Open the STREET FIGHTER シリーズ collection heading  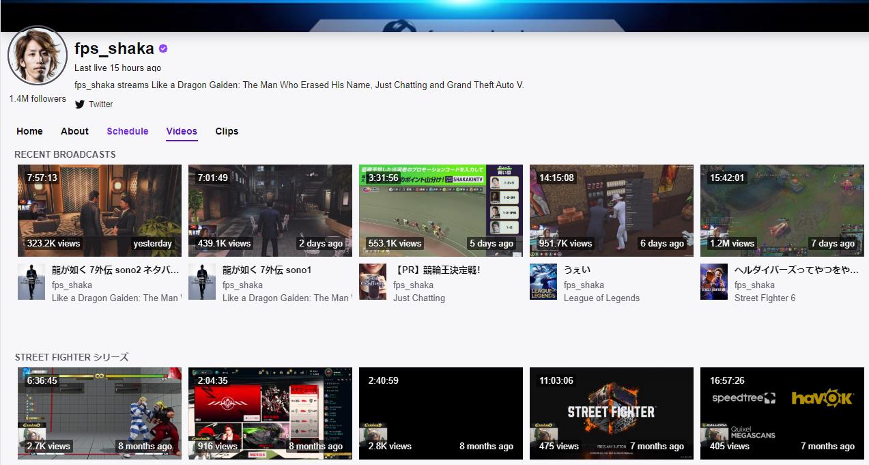click(72, 357)
